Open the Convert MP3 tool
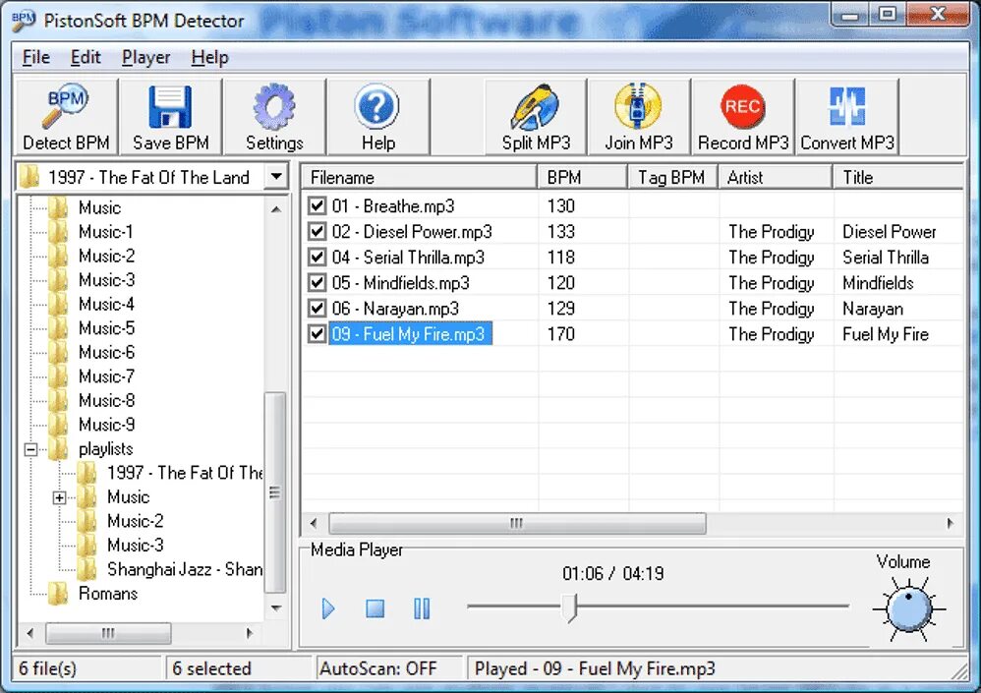The width and height of the screenshot is (981, 693). pos(846,115)
